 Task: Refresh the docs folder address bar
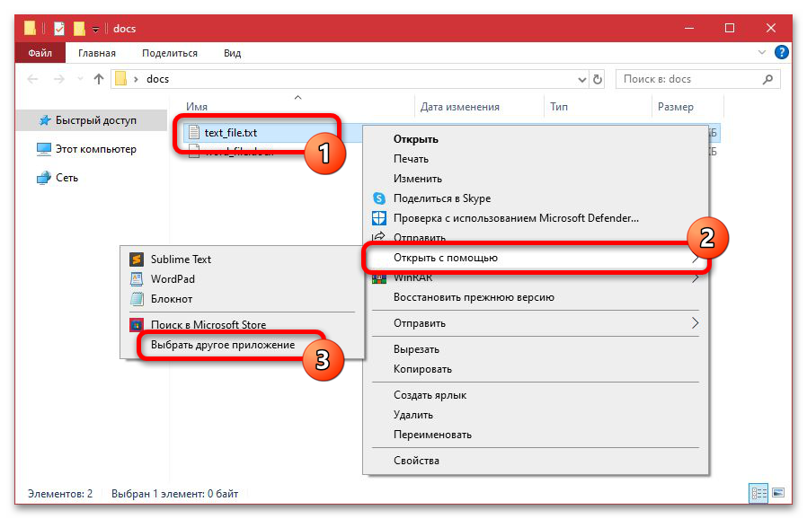coord(596,80)
